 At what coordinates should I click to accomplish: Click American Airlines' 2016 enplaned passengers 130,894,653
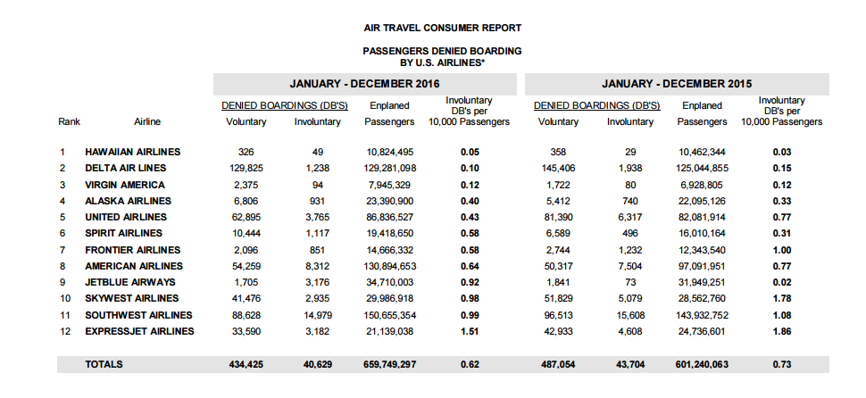click(390, 266)
